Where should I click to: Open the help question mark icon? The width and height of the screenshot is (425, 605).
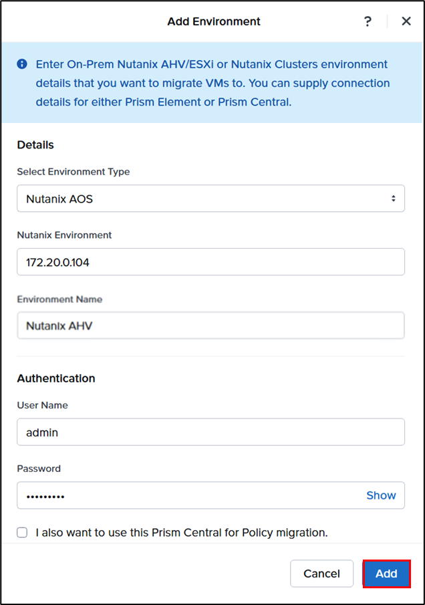[368, 21]
